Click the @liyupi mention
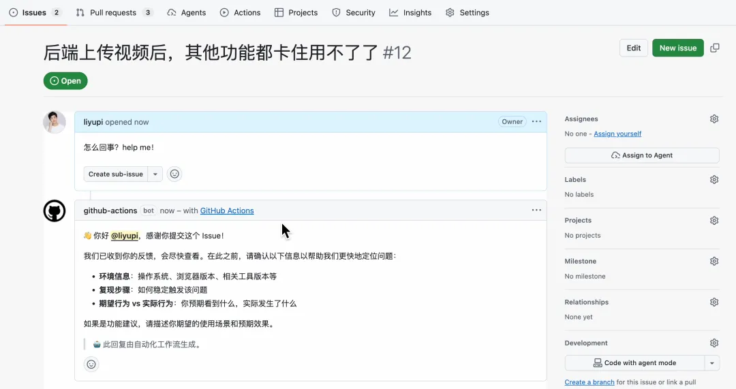The height and width of the screenshot is (389, 736). click(x=125, y=236)
